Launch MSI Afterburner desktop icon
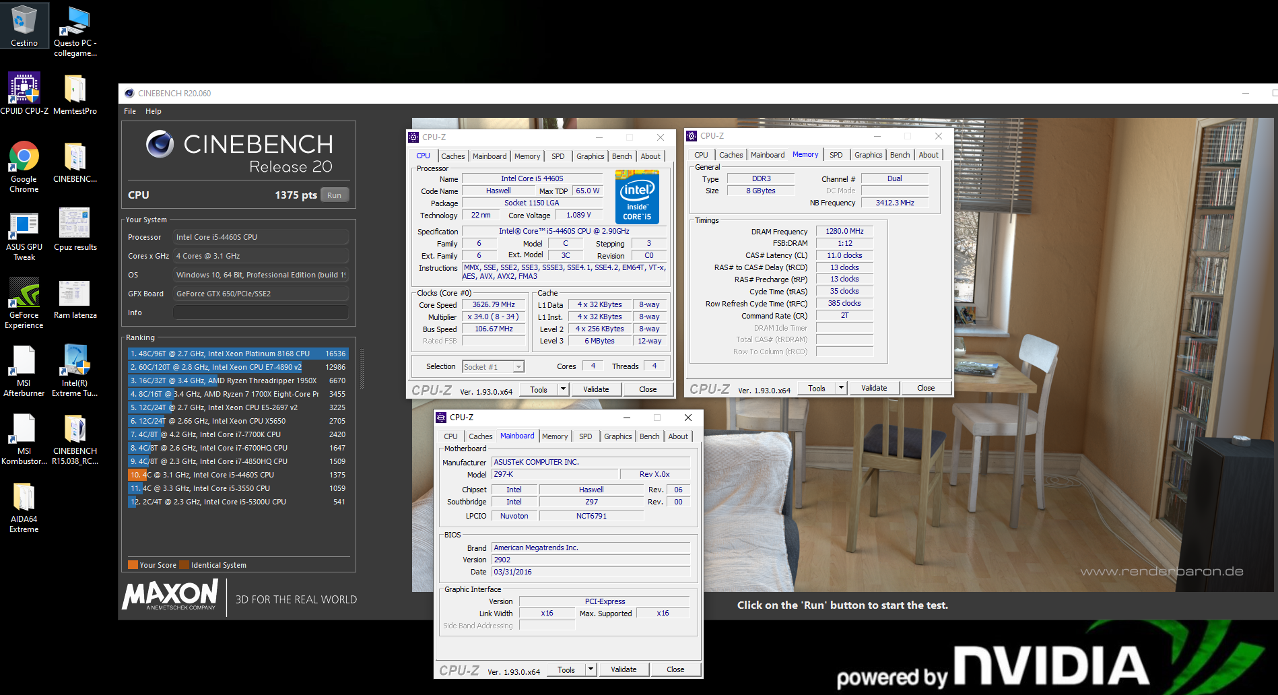The width and height of the screenshot is (1278, 695). (x=24, y=371)
